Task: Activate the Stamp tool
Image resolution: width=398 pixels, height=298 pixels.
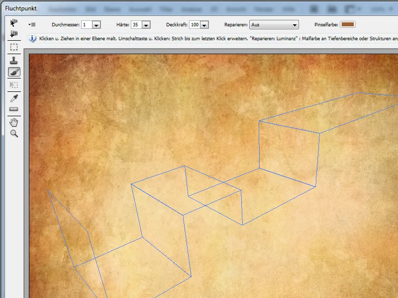Action: pos(14,60)
